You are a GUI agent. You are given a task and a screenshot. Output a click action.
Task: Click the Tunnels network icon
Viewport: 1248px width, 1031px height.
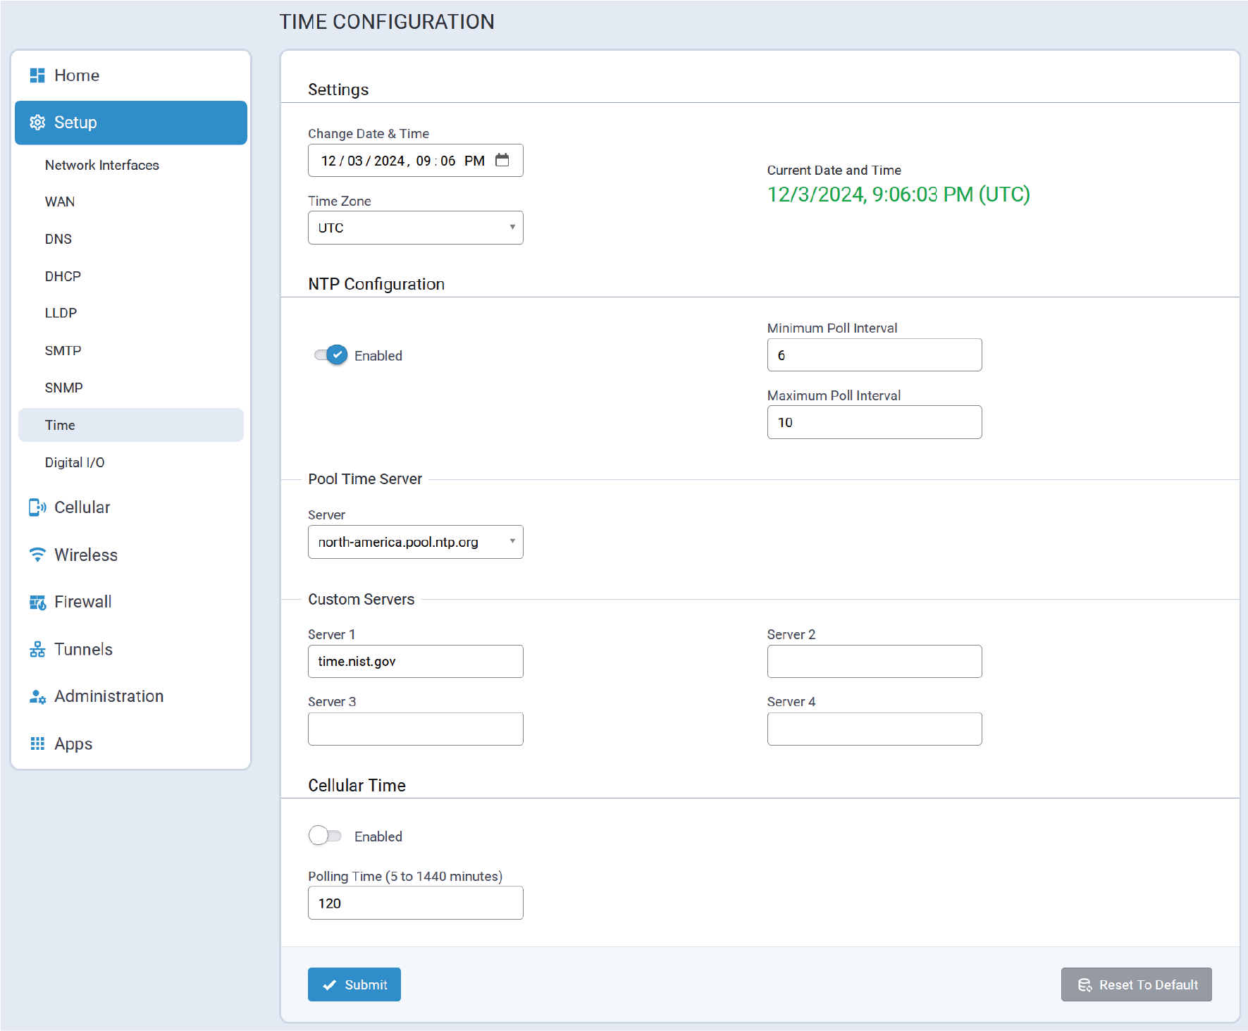click(x=37, y=649)
